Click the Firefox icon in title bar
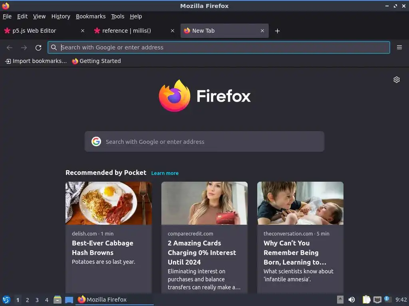 pos(6,6)
